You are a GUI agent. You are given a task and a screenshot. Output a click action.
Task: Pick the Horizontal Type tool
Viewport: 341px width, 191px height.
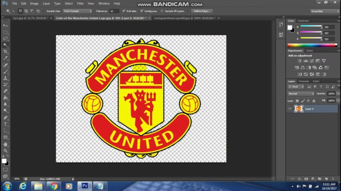click(x=5, y=124)
